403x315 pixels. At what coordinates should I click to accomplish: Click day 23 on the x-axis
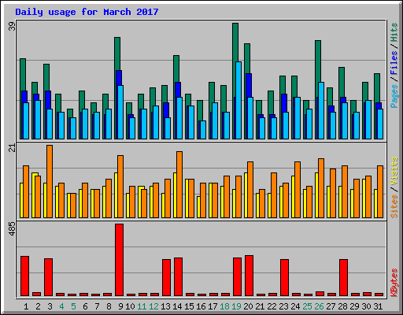[x=283, y=306]
